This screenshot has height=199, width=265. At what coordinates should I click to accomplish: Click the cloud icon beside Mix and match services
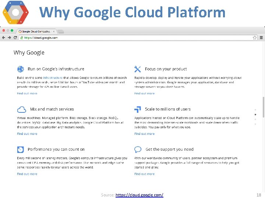tap(22, 109)
